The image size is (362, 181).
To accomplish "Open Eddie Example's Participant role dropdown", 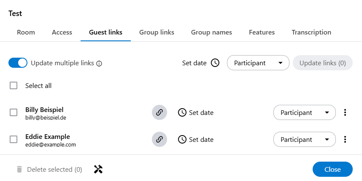I will pyautogui.click(x=304, y=139).
